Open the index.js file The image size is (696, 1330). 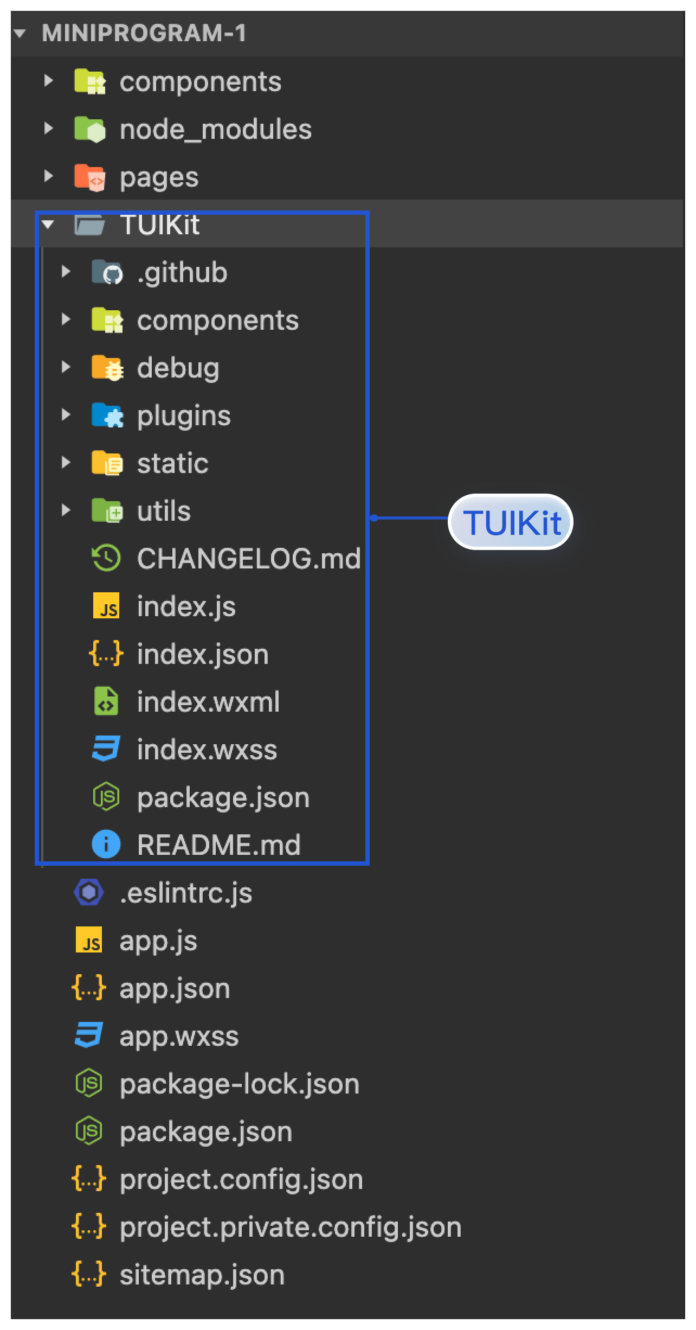[x=186, y=607]
